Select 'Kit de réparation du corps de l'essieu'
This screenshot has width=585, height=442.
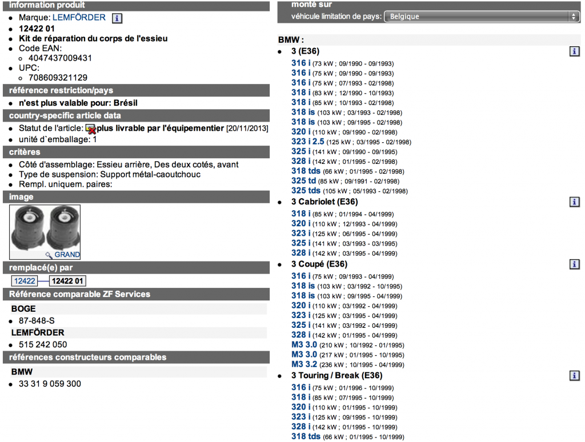tap(93, 38)
